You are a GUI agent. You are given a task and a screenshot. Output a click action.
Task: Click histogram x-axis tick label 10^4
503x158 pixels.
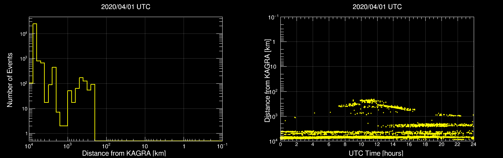(29, 146)
